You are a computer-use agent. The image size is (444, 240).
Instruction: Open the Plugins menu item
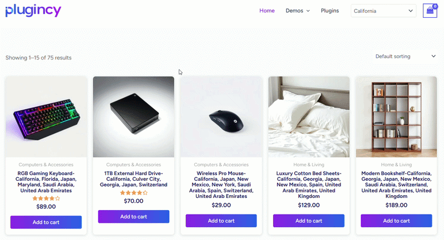pyautogui.click(x=330, y=11)
